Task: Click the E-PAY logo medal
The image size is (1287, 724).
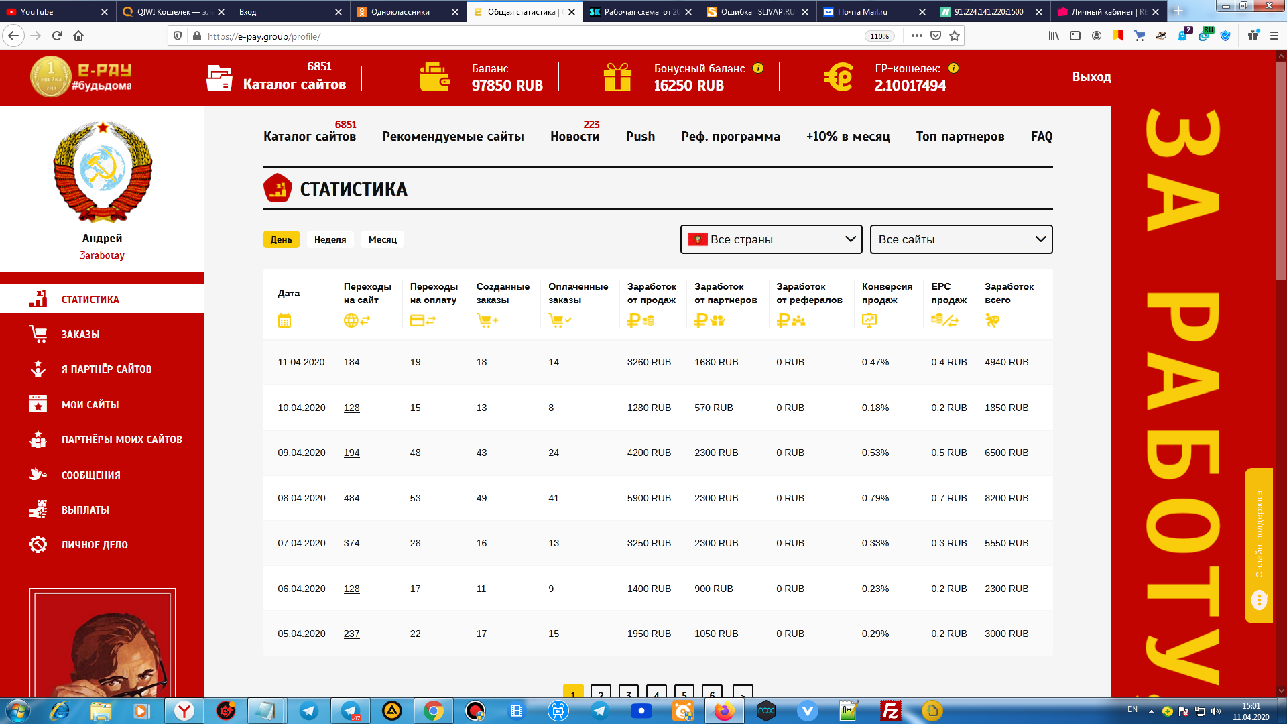Action: pyautogui.click(x=50, y=76)
